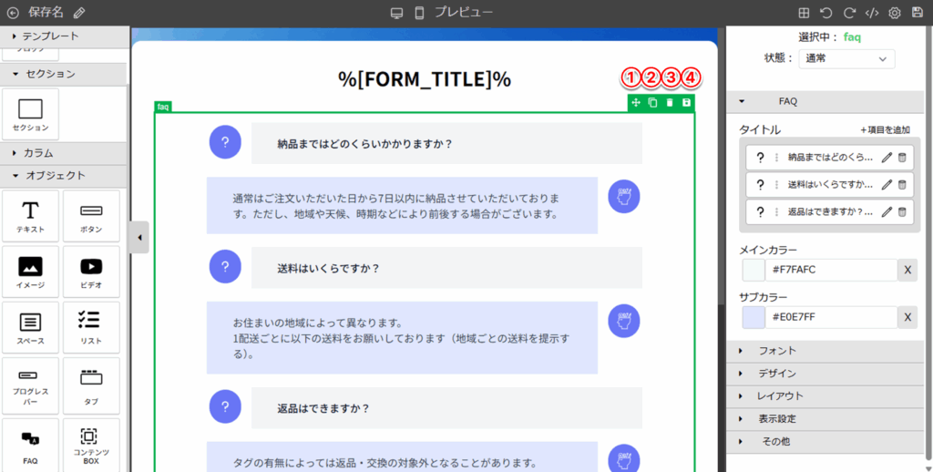Click the メインカラー hex input field
933x472 pixels.
tap(830, 270)
